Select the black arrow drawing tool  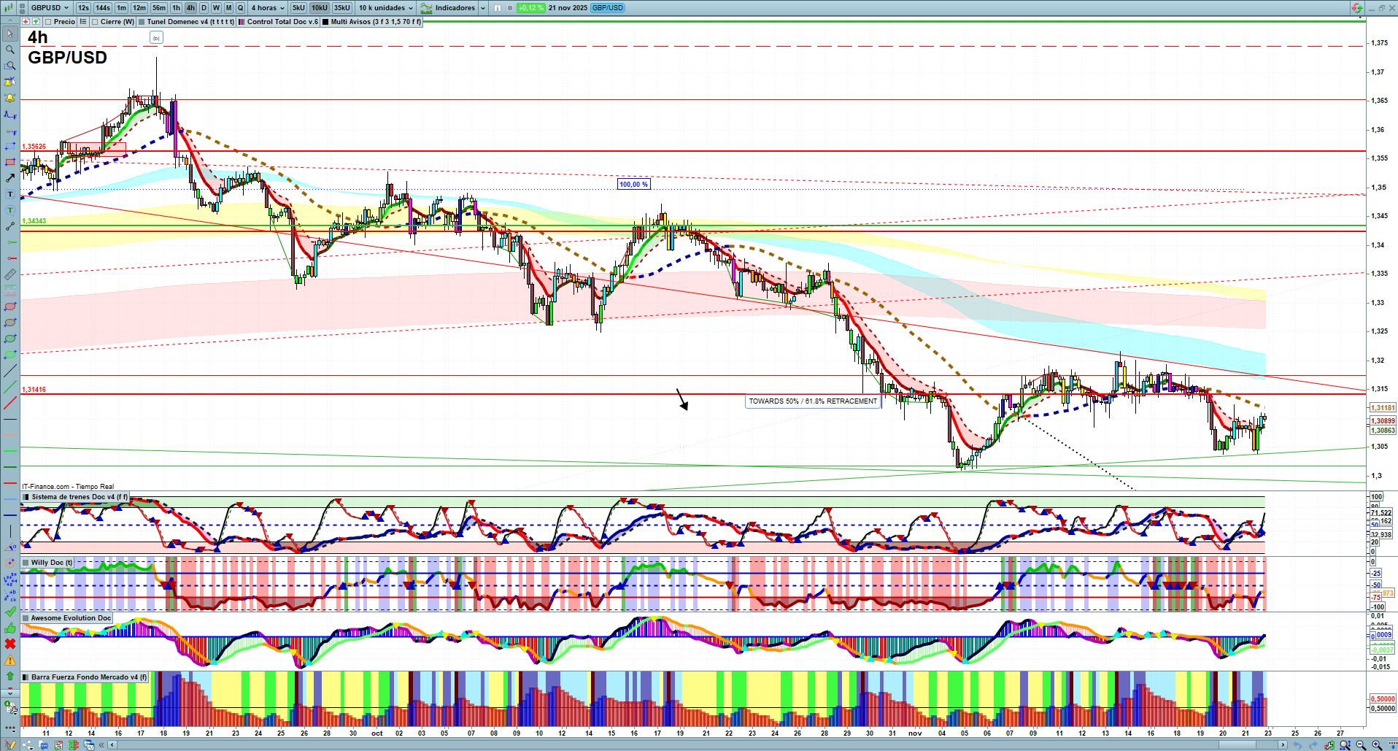tap(9, 178)
